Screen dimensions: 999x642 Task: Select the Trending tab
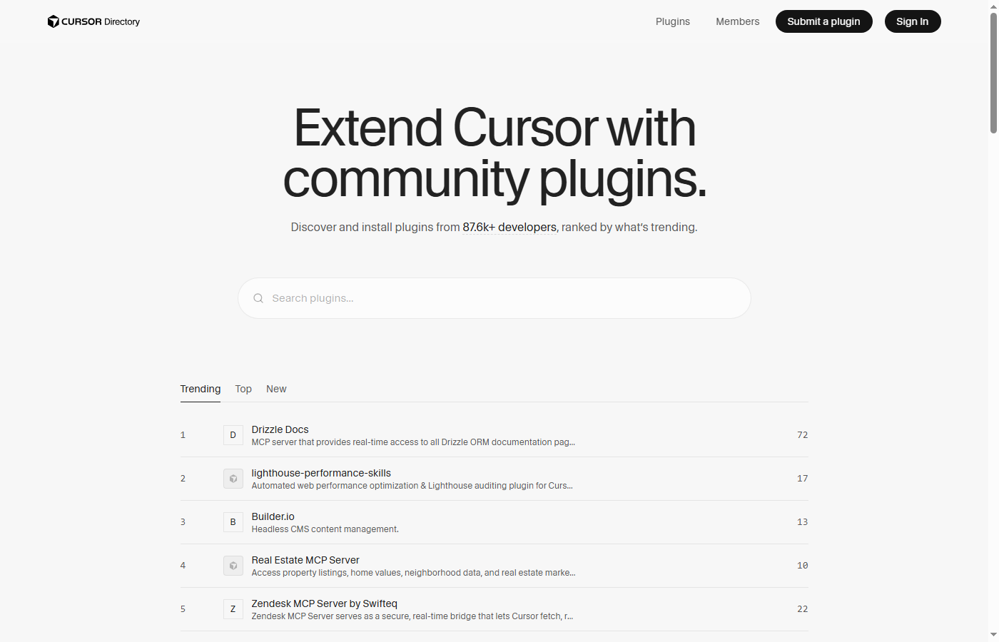[201, 389]
